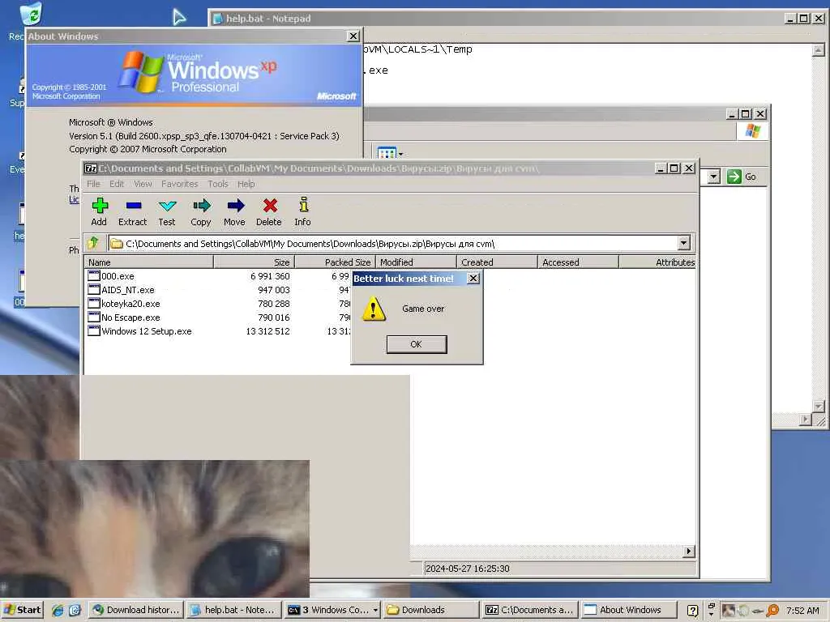Switch to About Windows taskbar button
This screenshot has width=830, height=622.
629,610
